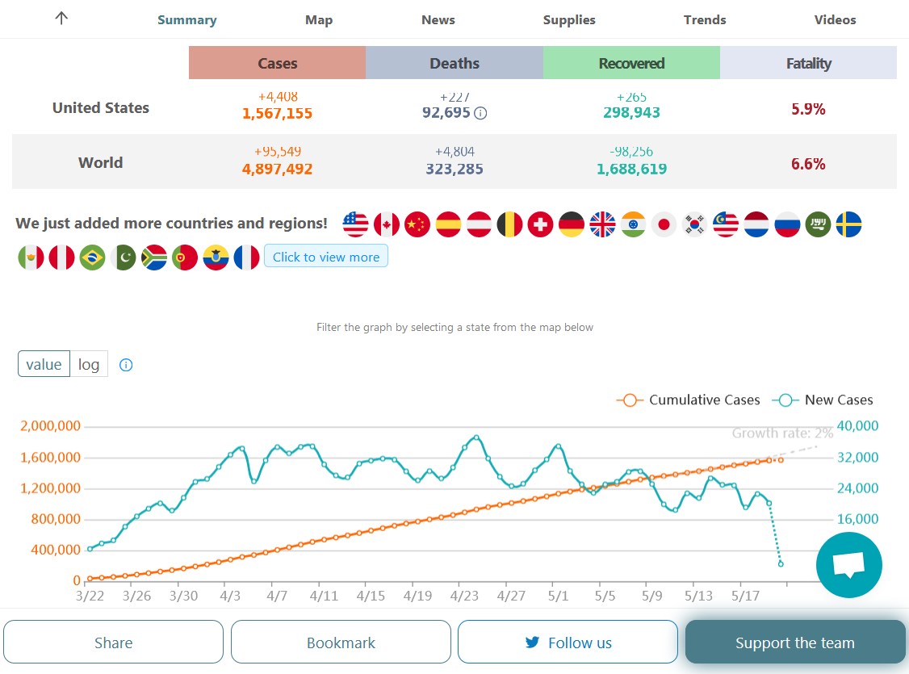Open the Map tab
The height and width of the screenshot is (674, 909).
pyautogui.click(x=319, y=20)
